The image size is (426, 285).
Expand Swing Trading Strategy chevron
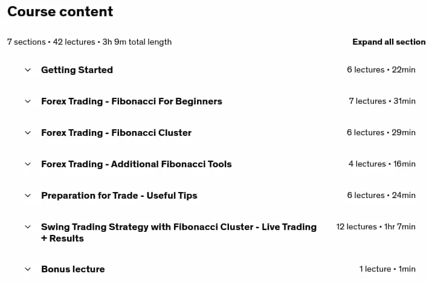coord(28,227)
